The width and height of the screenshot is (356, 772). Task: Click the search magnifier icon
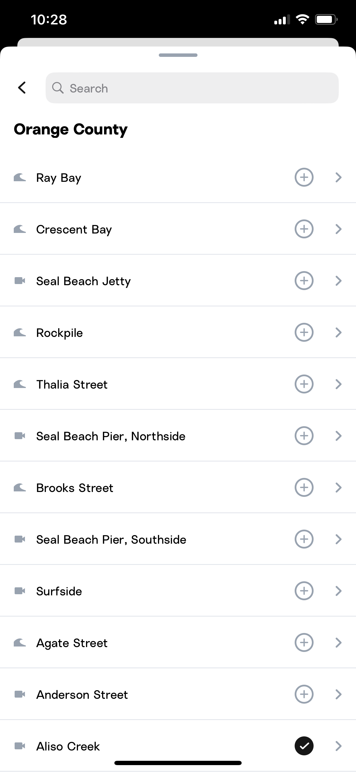tap(58, 88)
